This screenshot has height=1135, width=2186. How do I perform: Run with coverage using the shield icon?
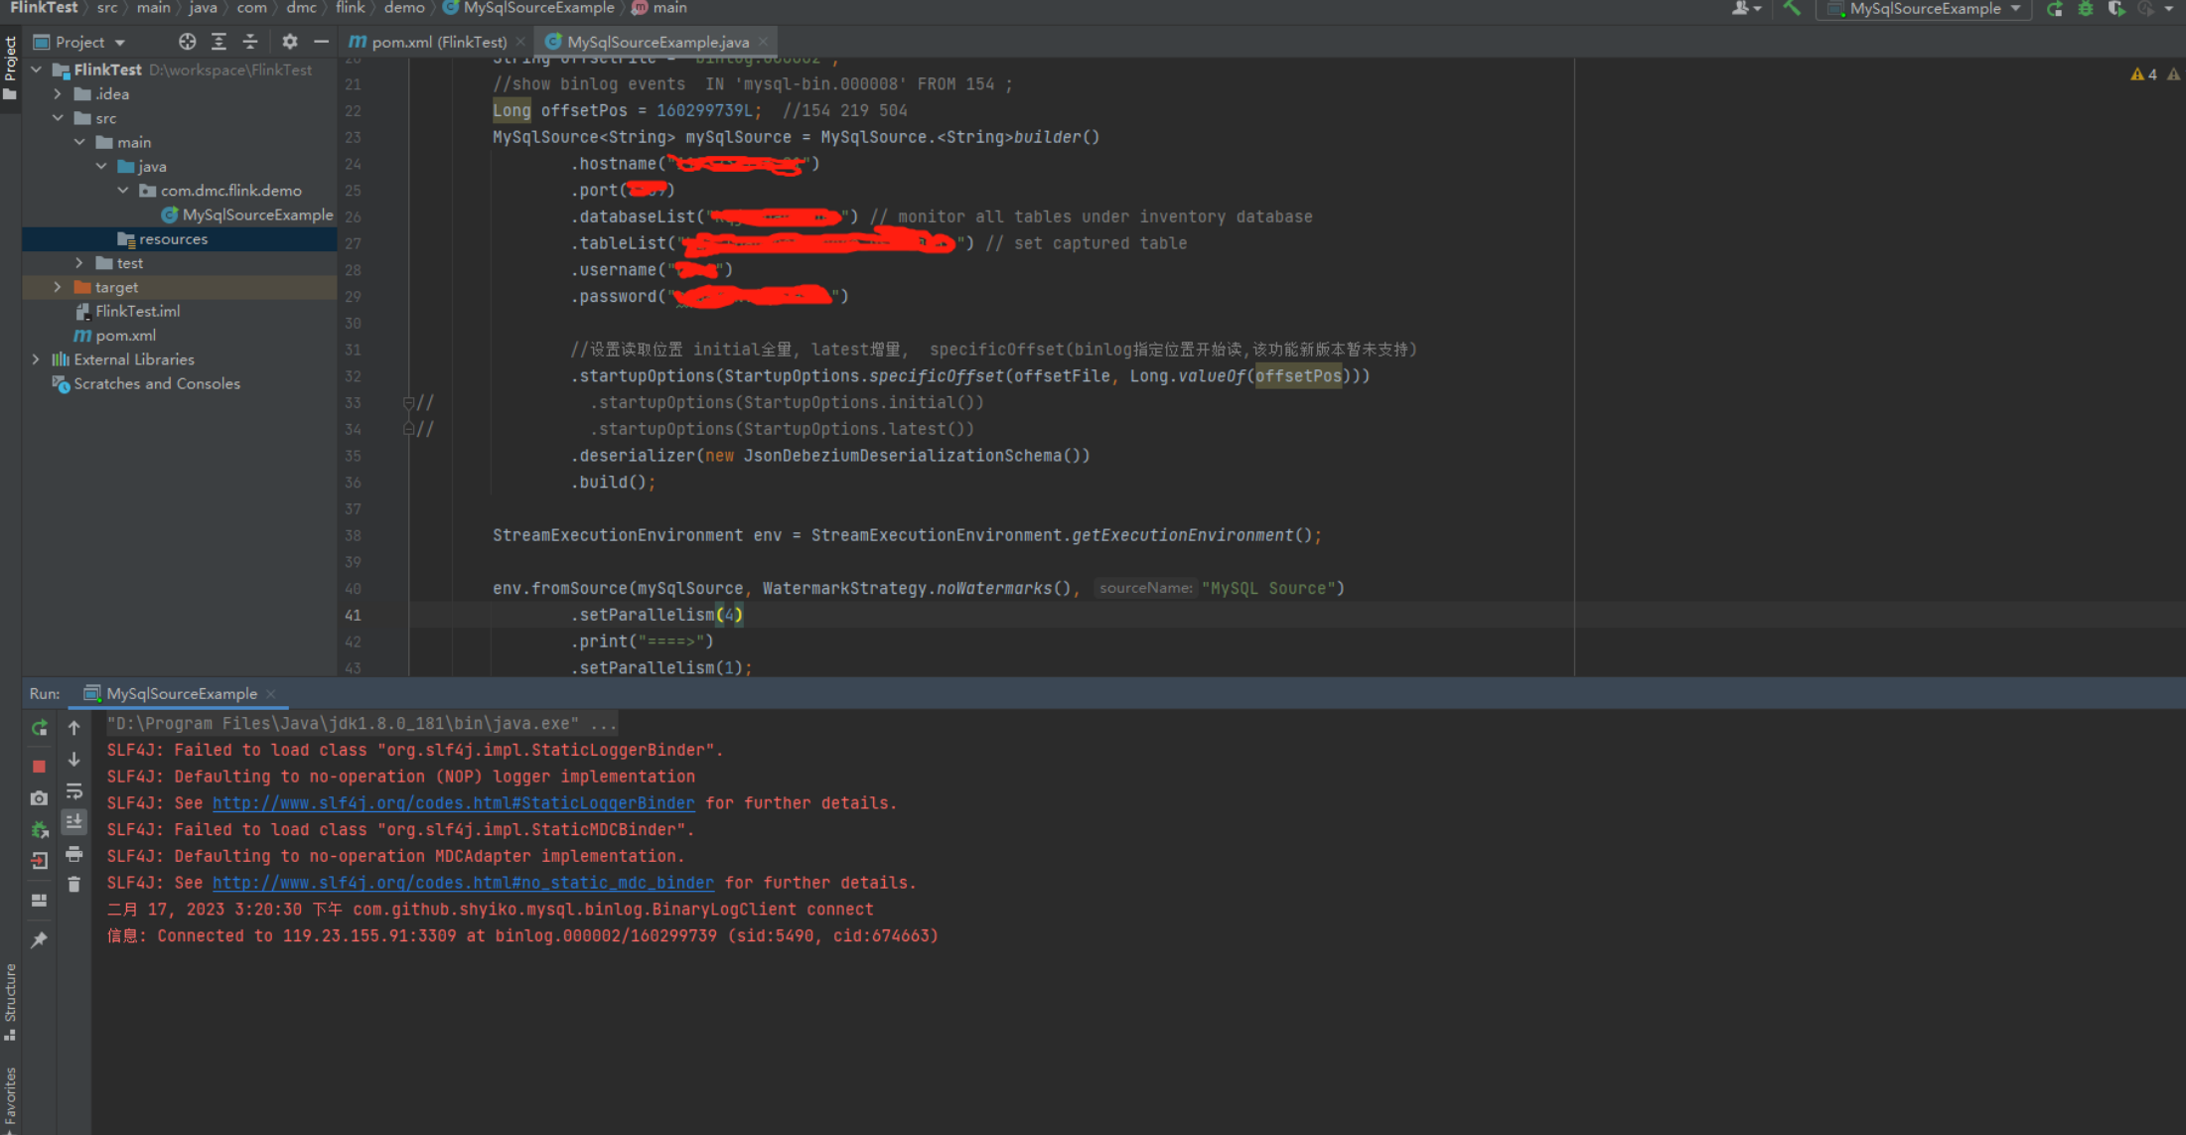[2116, 9]
